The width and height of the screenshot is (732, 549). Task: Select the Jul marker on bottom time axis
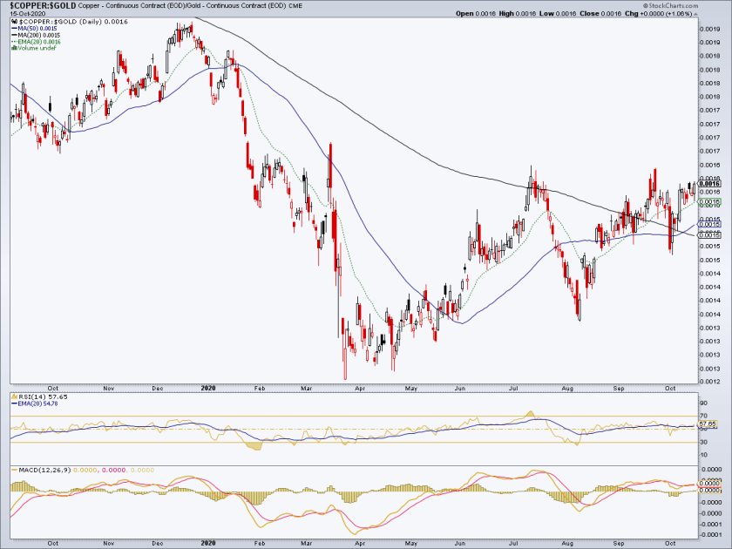tap(514, 543)
